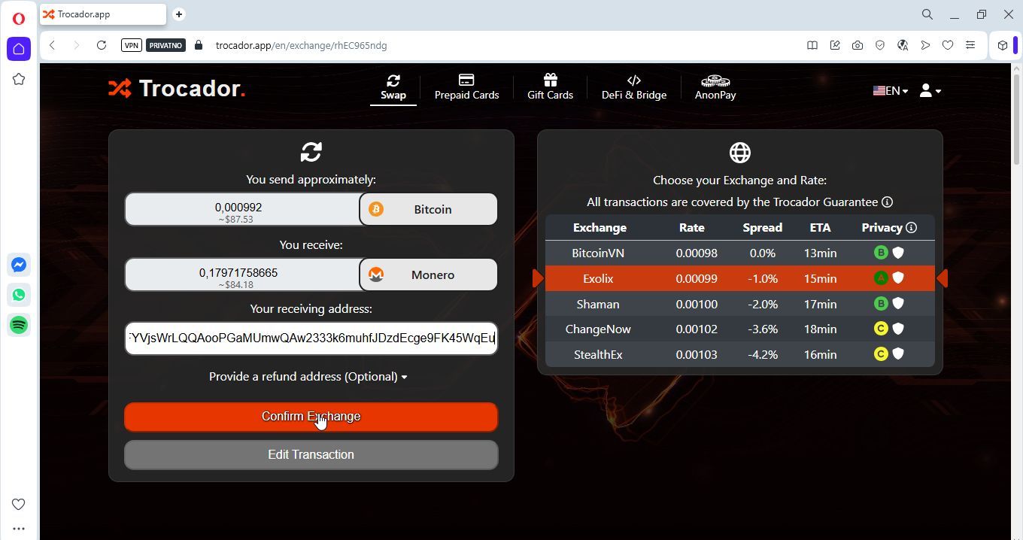Open WhatsApp in sidebar
Viewport: 1023px width, 540px height.
point(19,295)
